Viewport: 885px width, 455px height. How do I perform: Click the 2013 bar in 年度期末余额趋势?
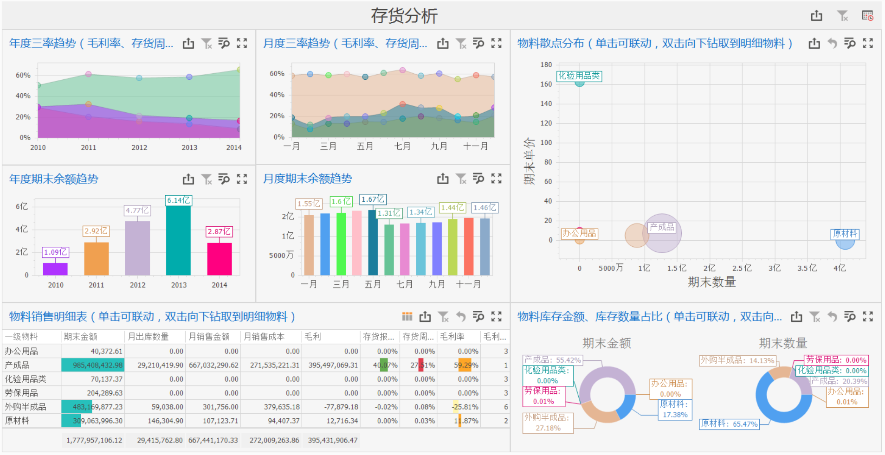tap(179, 239)
